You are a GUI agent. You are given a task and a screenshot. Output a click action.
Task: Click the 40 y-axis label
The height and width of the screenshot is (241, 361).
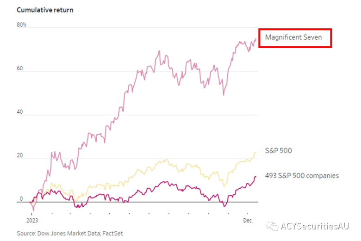click(20, 112)
